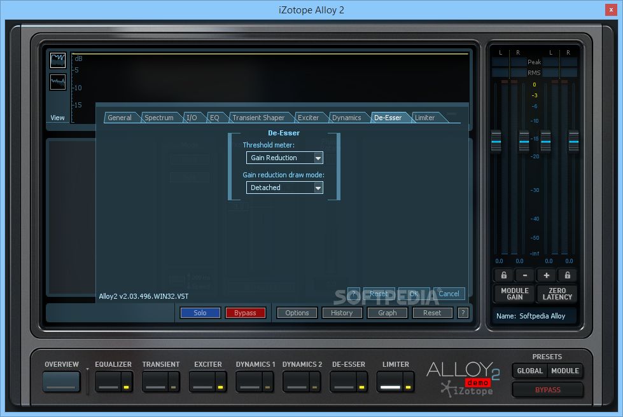Open the Dynamics 1 module
This screenshot has height=417, width=623.
click(249, 381)
